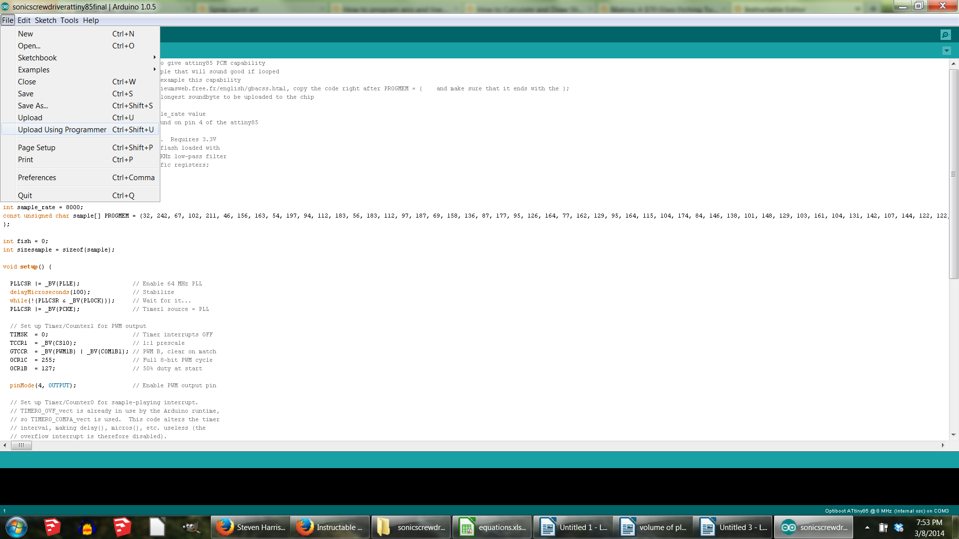959x539 pixels.
Task: Open the sonicscrewdr folder taskbar item
Action: tap(411, 527)
